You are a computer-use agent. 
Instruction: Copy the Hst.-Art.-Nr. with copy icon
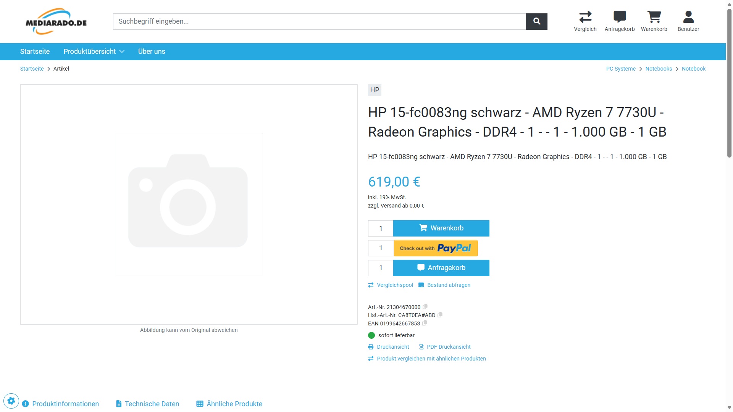pos(440,315)
